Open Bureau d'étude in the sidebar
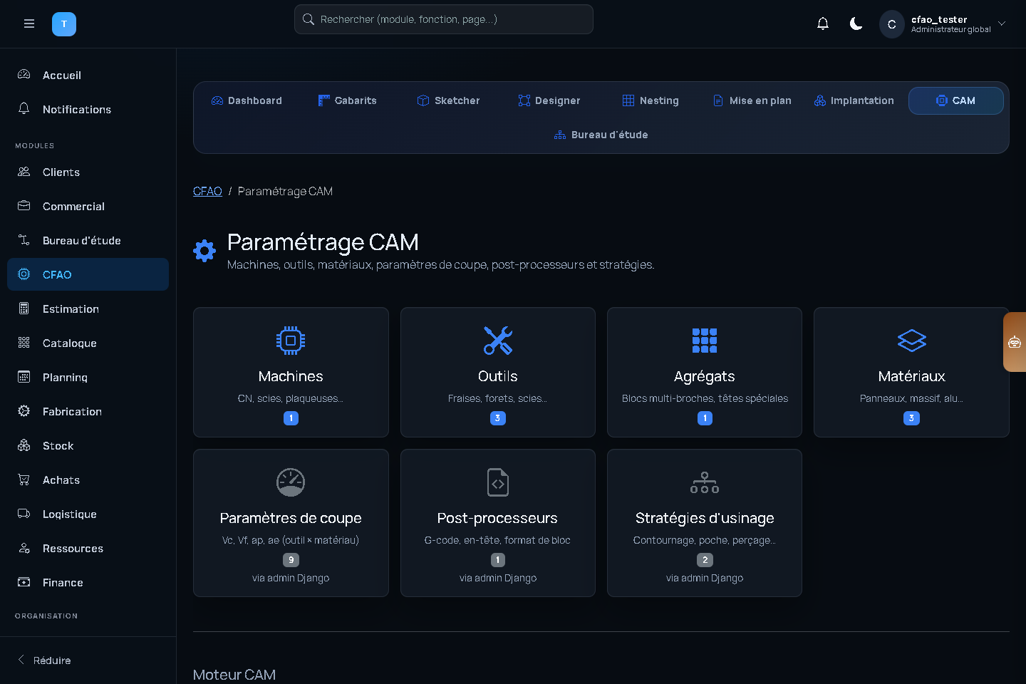Image resolution: width=1026 pixels, height=684 pixels. (x=88, y=240)
